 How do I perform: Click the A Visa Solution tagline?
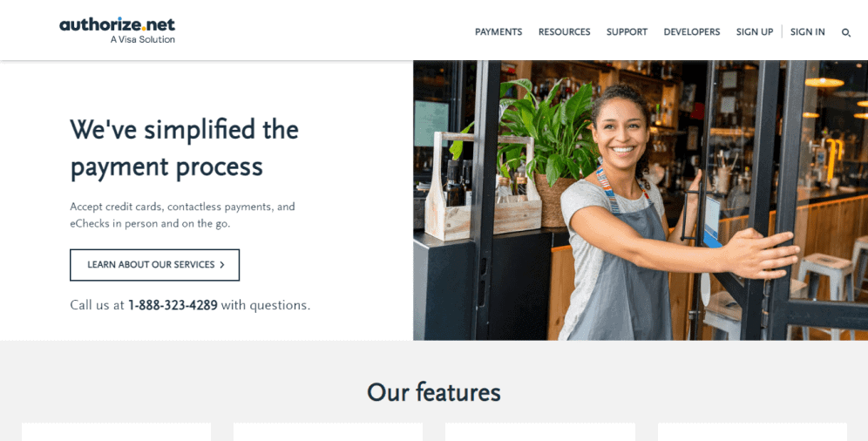pos(142,39)
